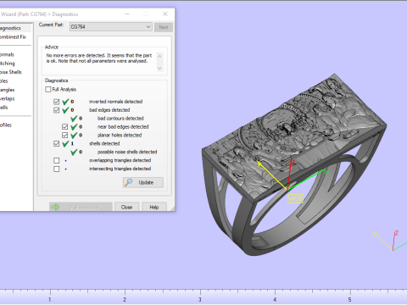
Task: Minimize the Fix Wizard dialog
Action: pyautogui.click(x=127, y=14)
